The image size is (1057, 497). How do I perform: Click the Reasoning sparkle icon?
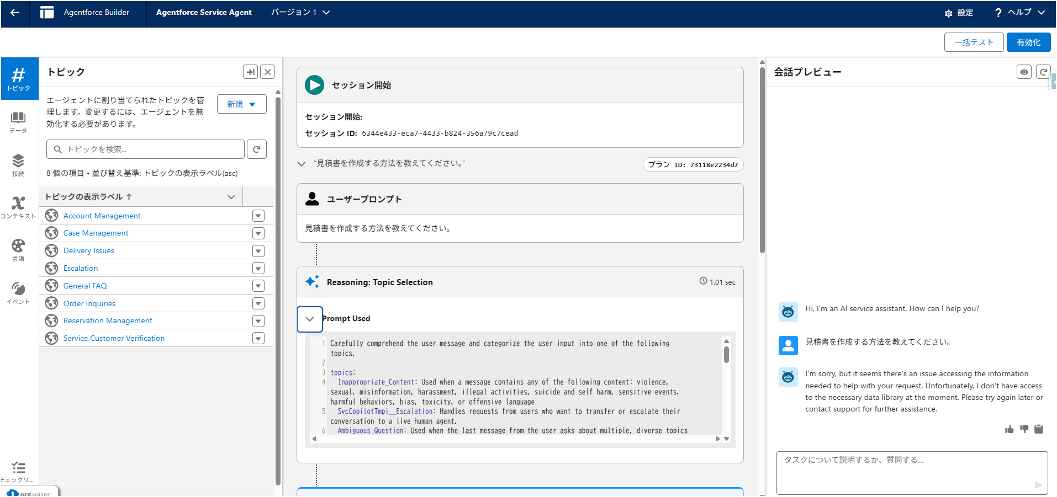coord(312,282)
